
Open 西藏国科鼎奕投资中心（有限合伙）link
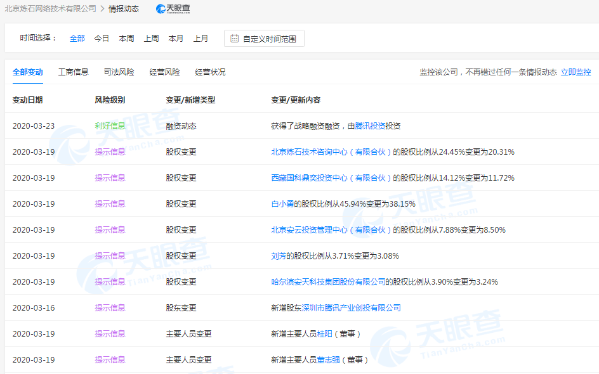[x=332, y=178]
